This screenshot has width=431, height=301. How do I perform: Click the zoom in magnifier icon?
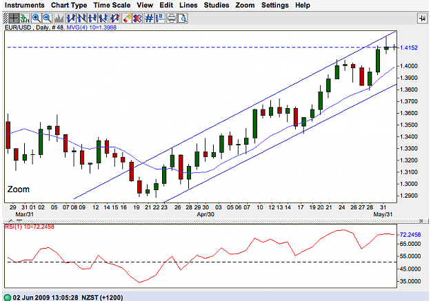37,19
